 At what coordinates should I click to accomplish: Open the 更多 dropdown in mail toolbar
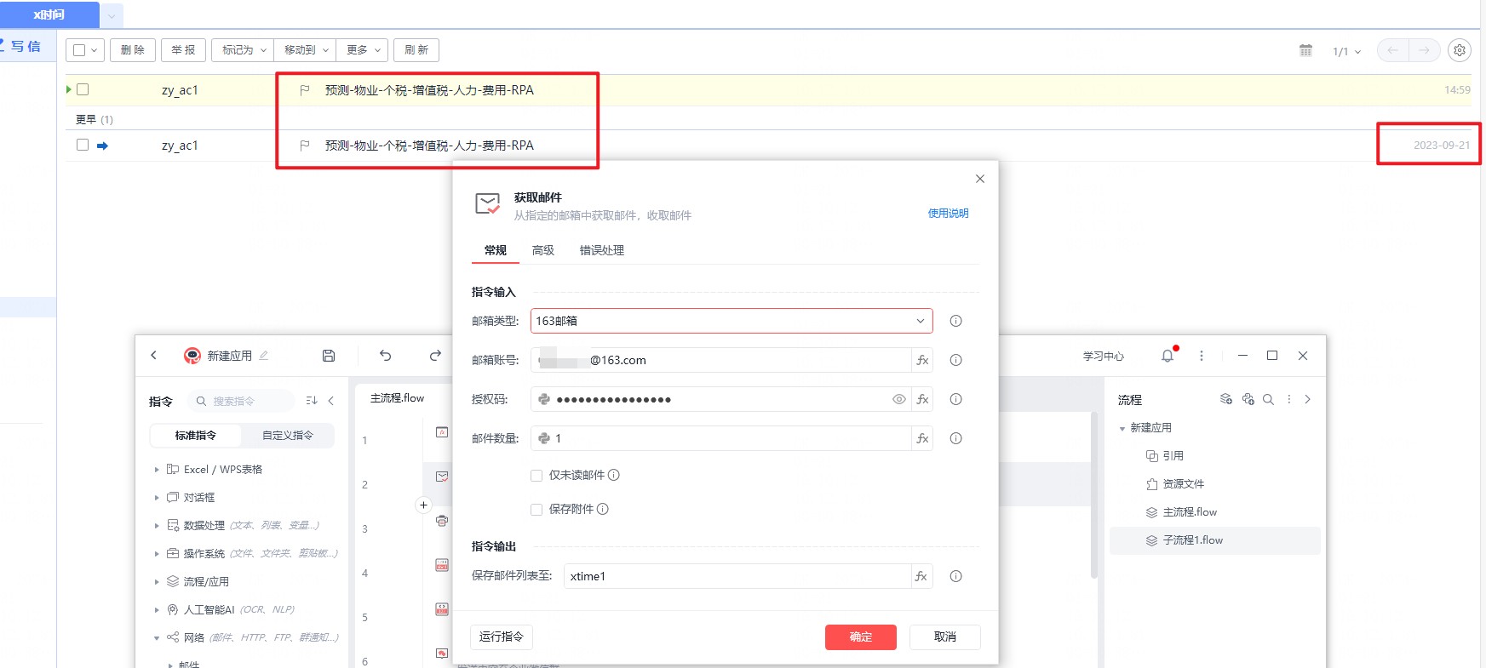(363, 50)
